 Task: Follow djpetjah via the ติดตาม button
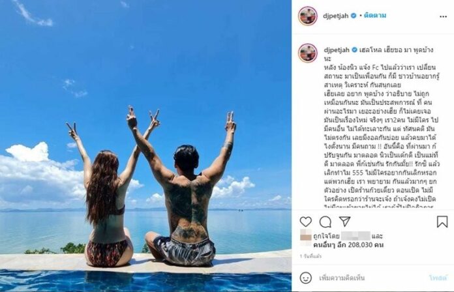click(x=375, y=16)
